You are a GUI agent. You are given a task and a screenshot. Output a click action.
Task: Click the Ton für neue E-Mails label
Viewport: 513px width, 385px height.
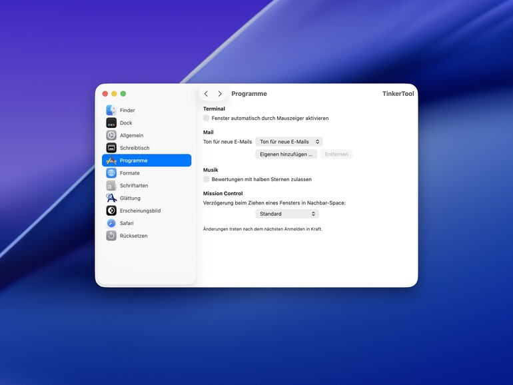227,142
